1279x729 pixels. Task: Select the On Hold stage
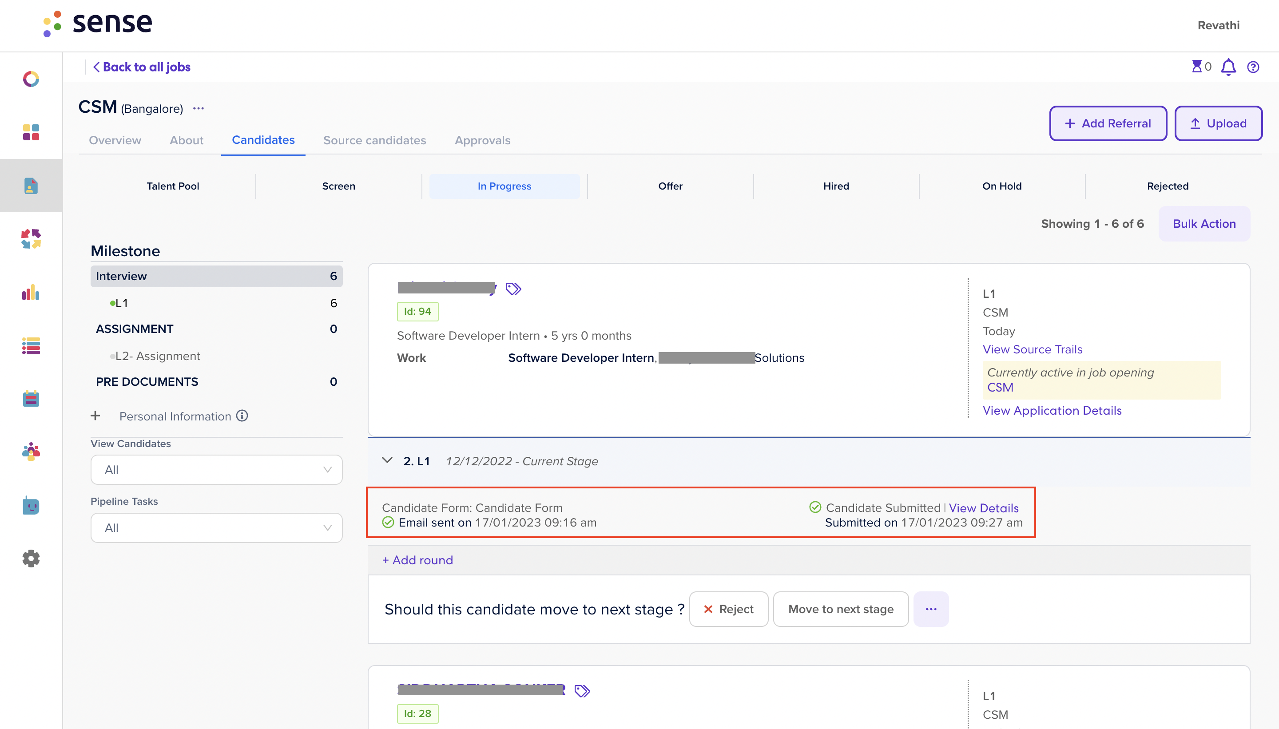[x=1001, y=186]
